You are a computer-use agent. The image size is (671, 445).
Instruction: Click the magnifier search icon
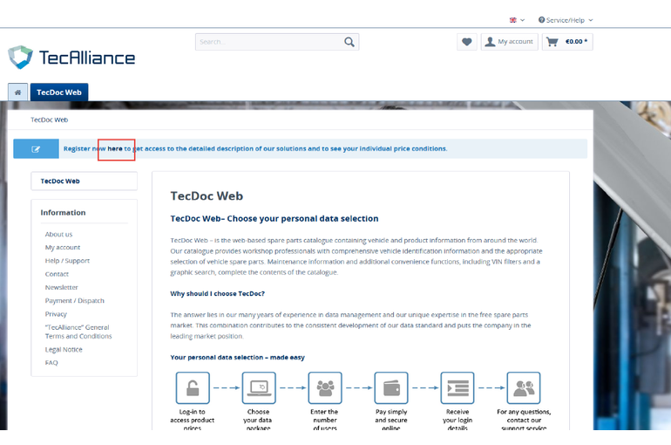click(x=349, y=42)
